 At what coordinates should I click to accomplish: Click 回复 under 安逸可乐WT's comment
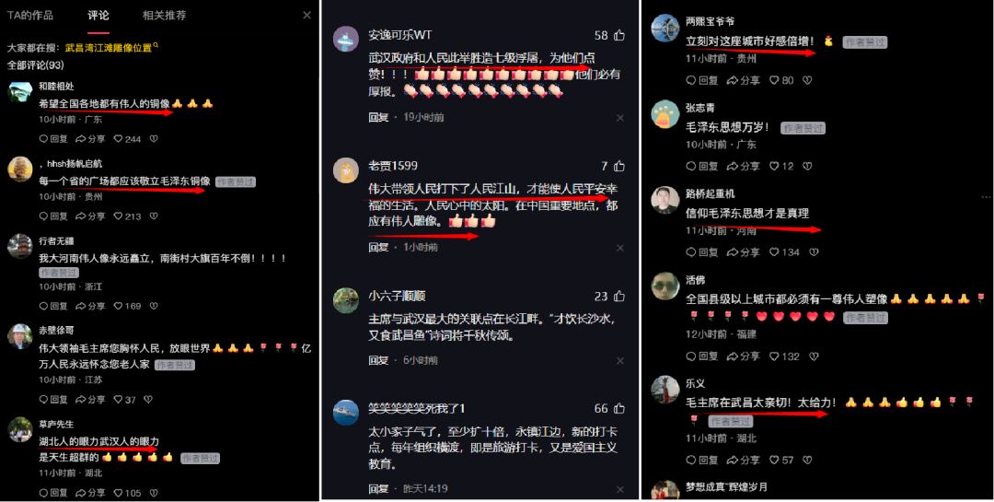tap(378, 117)
